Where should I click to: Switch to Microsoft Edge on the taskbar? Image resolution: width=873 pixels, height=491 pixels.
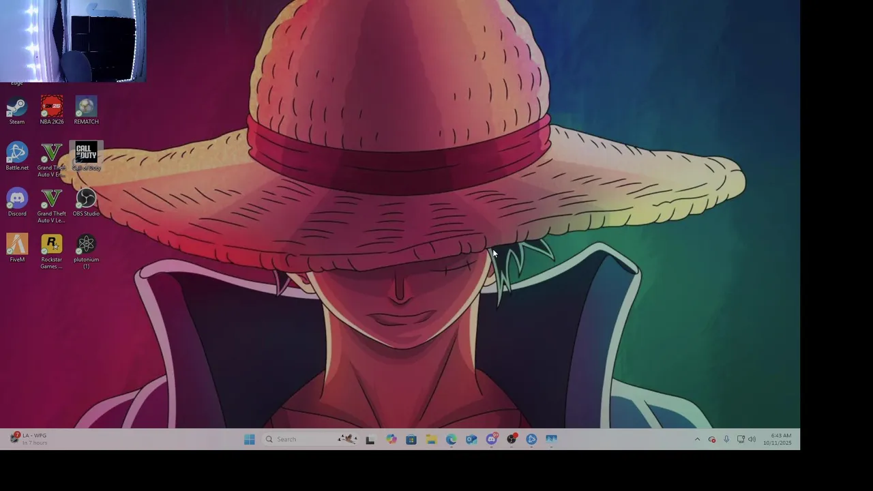click(x=452, y=439)
